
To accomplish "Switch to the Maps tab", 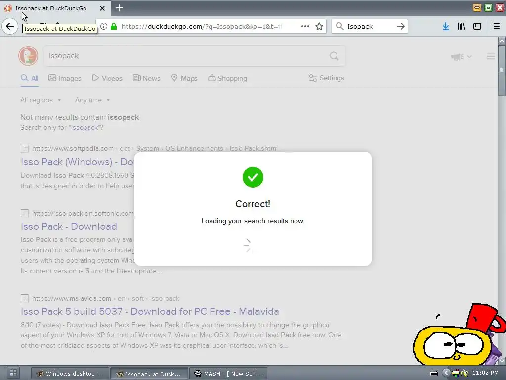I will (184, 78).
